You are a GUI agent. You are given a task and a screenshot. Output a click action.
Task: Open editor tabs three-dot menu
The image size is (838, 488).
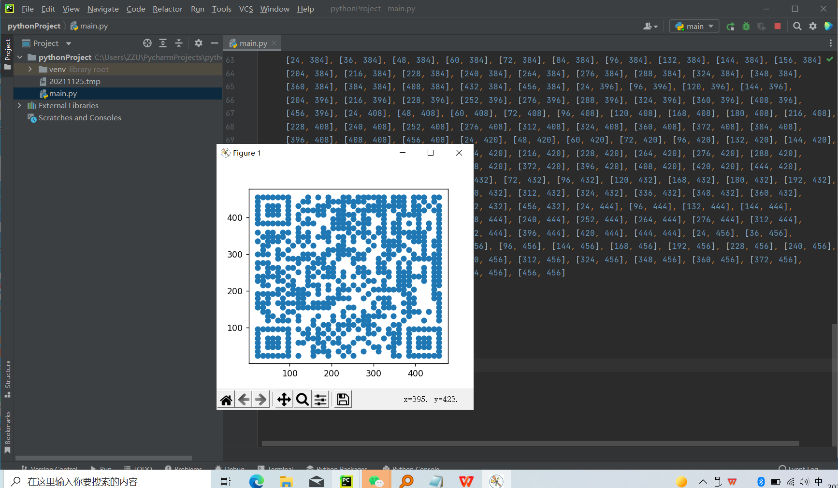pos(831,43)
